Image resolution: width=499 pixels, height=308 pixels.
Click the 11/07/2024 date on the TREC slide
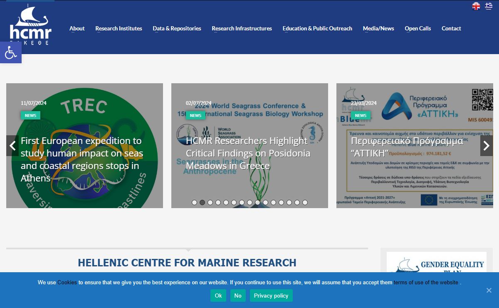pos(34,103)
